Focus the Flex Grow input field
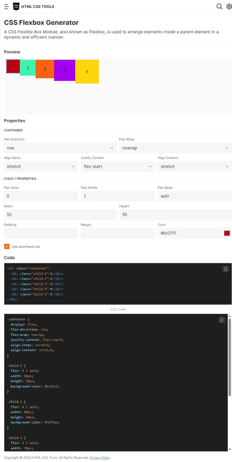232x462 pixels. (x=41, y=196)
